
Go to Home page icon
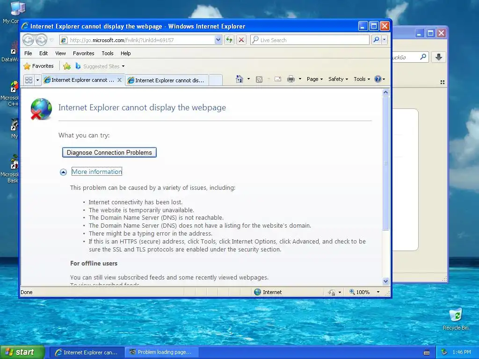point(239,79)
